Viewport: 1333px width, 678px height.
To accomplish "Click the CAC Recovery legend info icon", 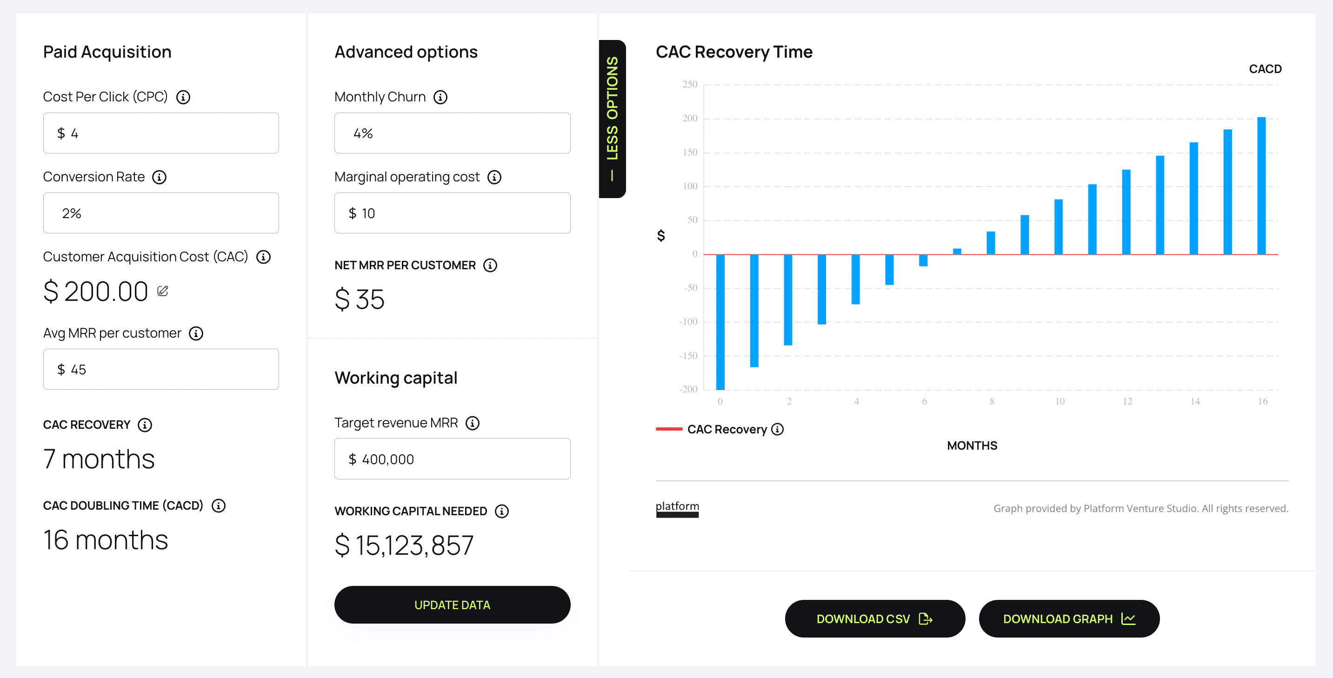I will (778, 430).
